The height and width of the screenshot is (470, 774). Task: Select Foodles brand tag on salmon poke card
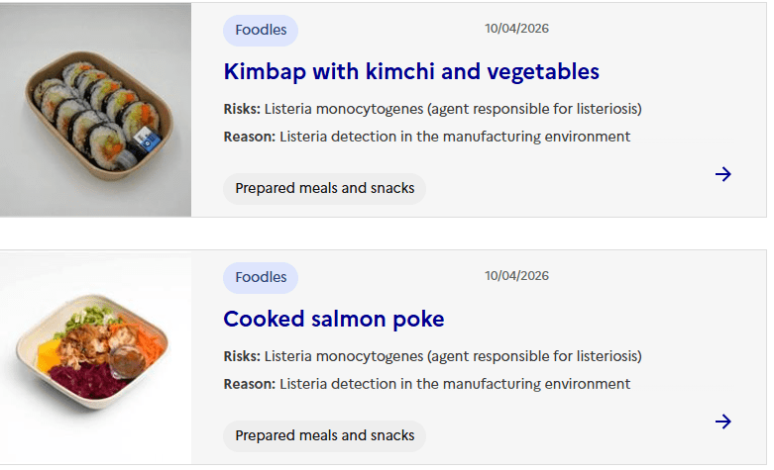pyautogui.click(x=261, y=277)
